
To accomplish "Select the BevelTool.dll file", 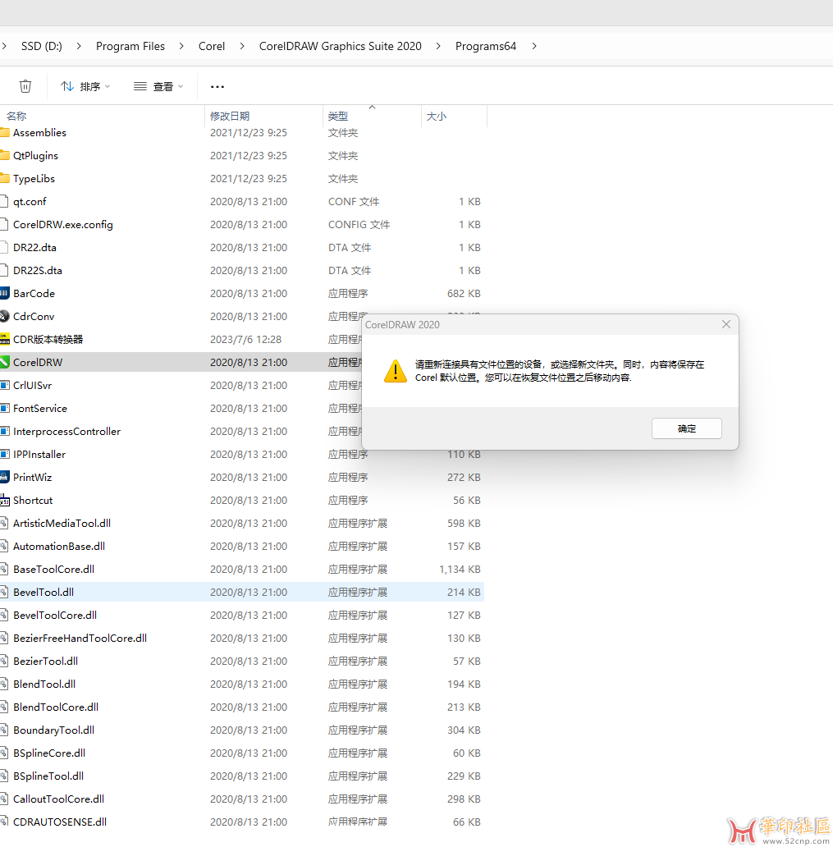I will pos(43,592).
